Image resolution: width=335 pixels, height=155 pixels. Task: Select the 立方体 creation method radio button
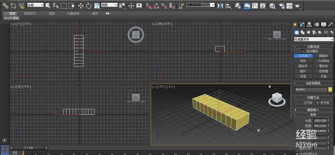pos(300,103)
